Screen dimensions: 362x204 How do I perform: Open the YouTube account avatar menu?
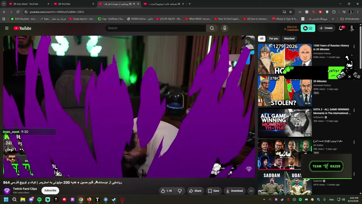click(x=352, y=28)
